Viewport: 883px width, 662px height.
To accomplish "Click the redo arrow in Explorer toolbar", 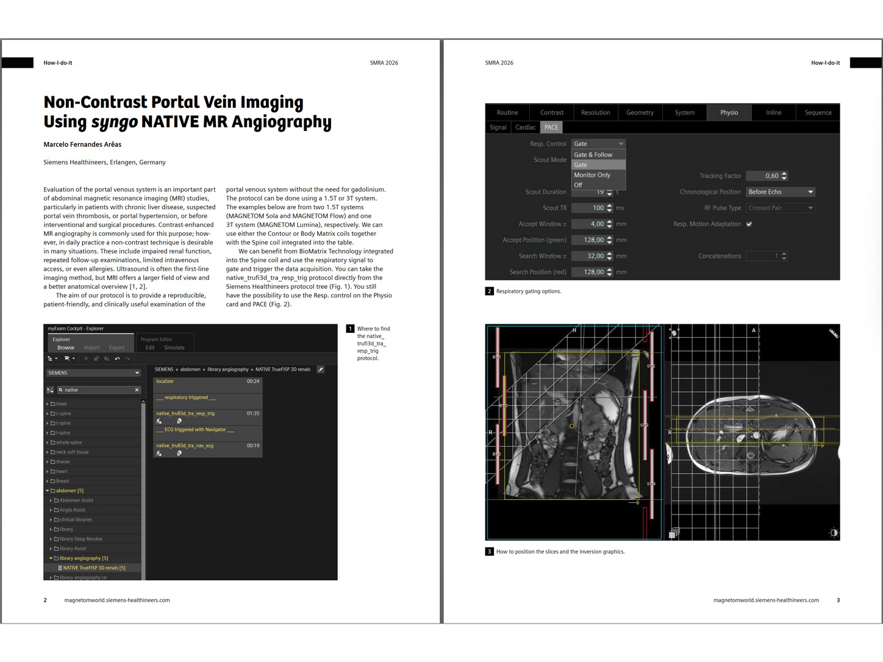I will coord(127,358).
